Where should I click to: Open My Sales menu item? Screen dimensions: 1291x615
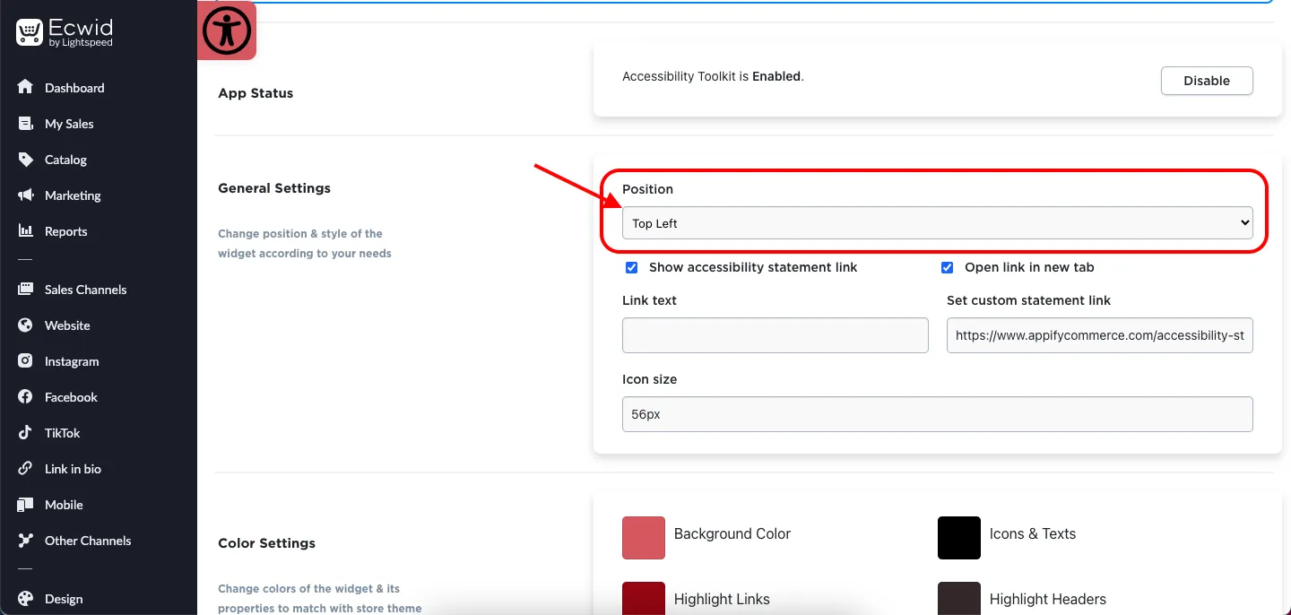69,124
